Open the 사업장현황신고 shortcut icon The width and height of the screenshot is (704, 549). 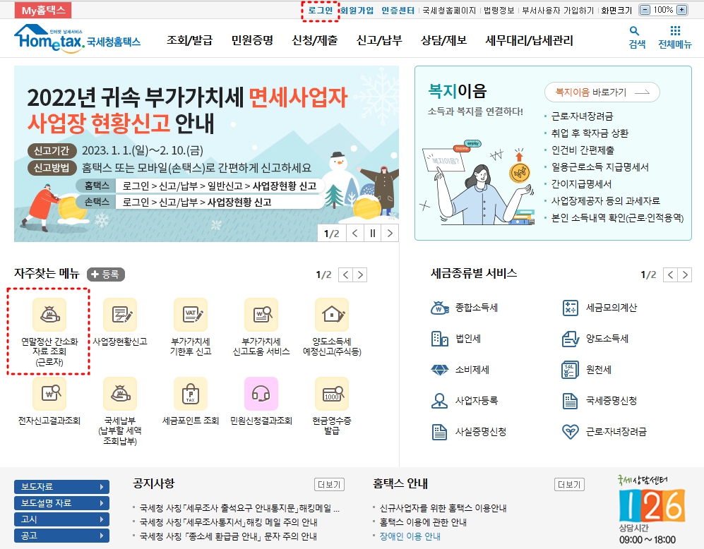pos(120,315)
